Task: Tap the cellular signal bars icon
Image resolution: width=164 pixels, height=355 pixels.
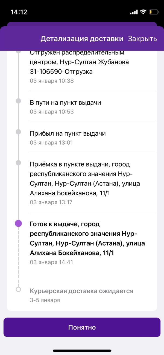Action: pos(134,12)
